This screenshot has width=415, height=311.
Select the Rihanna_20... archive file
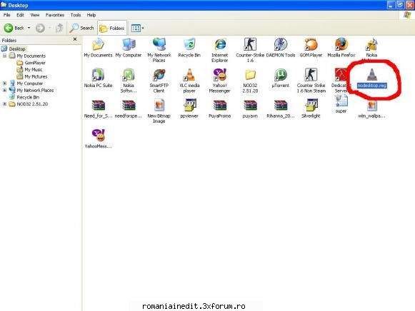point(281,108)
